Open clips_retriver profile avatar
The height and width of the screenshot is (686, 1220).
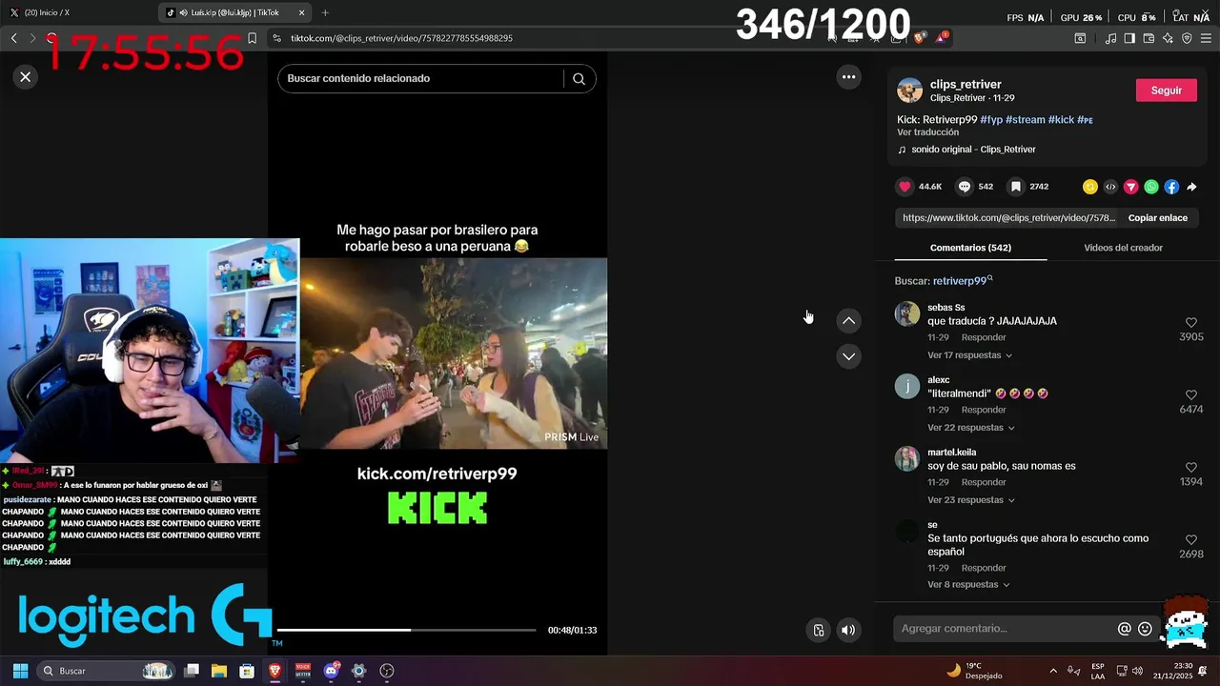[910, 91]
